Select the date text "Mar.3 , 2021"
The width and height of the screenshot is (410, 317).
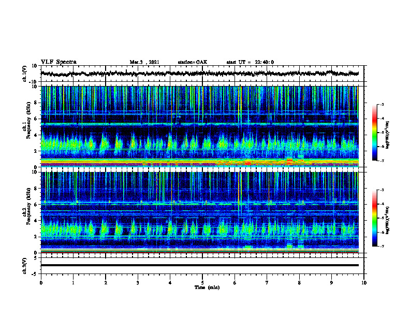pos(144,62)
